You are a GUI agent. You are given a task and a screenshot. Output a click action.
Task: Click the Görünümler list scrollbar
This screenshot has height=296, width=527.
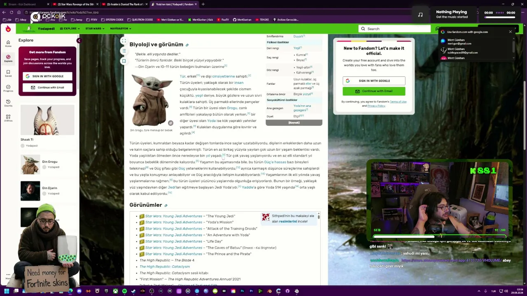coord(319,216)
